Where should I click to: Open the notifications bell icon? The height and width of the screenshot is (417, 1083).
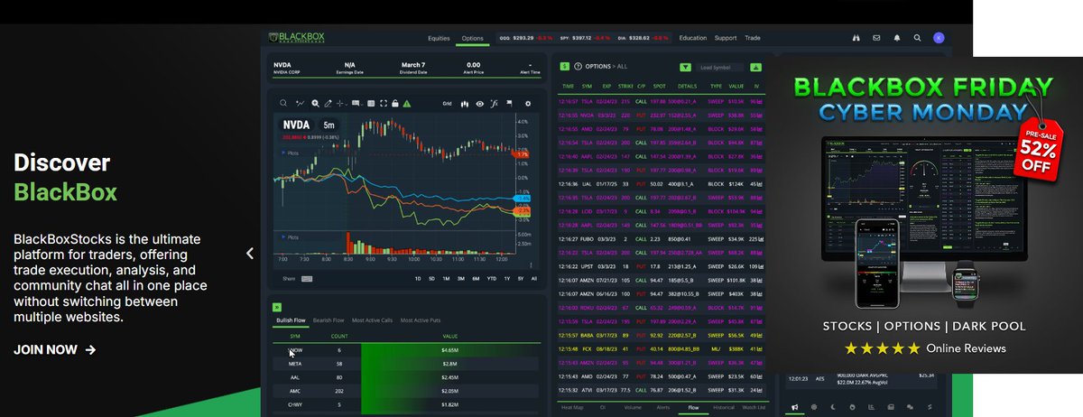click(x=896, y=38)
